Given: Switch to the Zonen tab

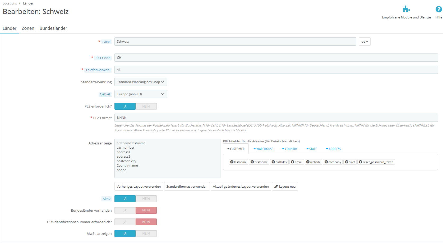Looking at the screenshot, I should 28,28.
